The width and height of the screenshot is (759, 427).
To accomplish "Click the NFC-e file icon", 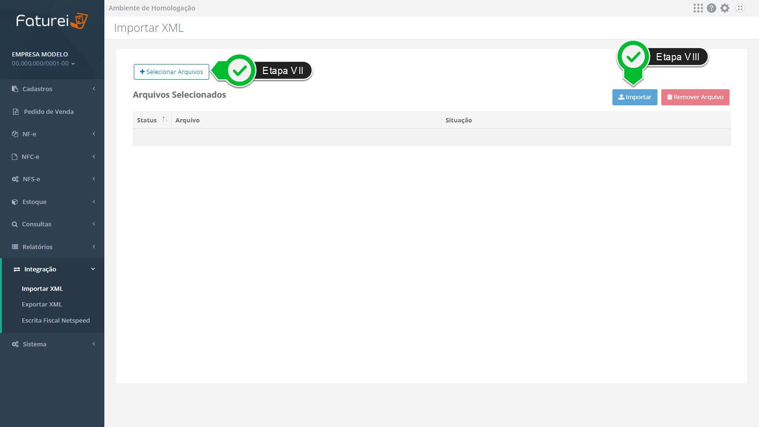I will pyautogui.click(x=15, y=157).
